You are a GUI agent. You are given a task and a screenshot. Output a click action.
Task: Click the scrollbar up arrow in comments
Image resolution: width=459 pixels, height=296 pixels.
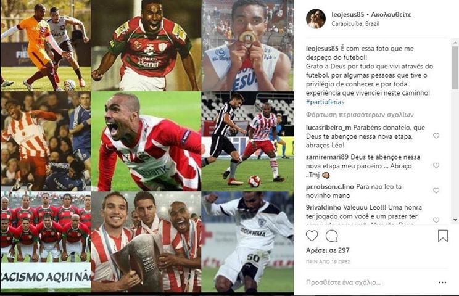tap(455, 43)
